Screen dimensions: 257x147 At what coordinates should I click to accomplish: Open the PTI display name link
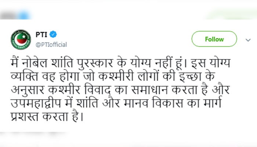41,35
